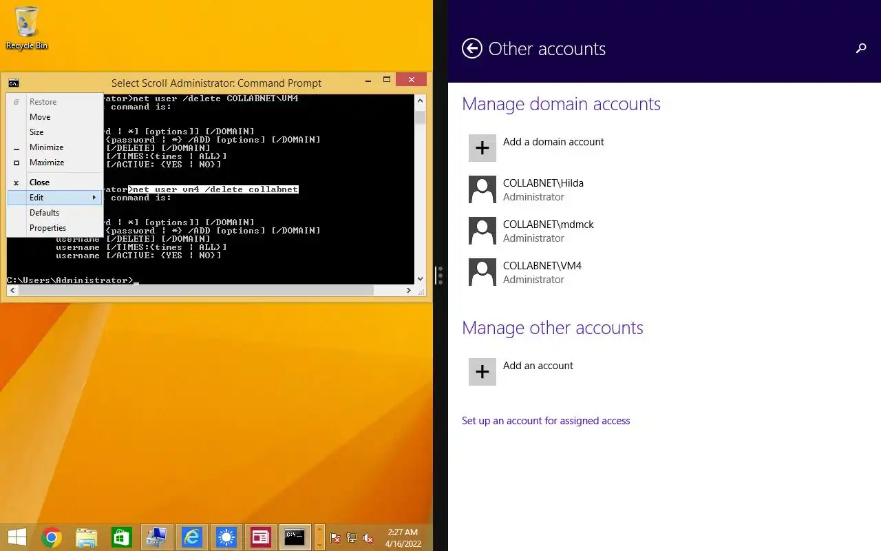Click the COLLABNET\VM4 avatar icon
The width and height of the screenshot is (881, 551).
(x=482, y=272)
